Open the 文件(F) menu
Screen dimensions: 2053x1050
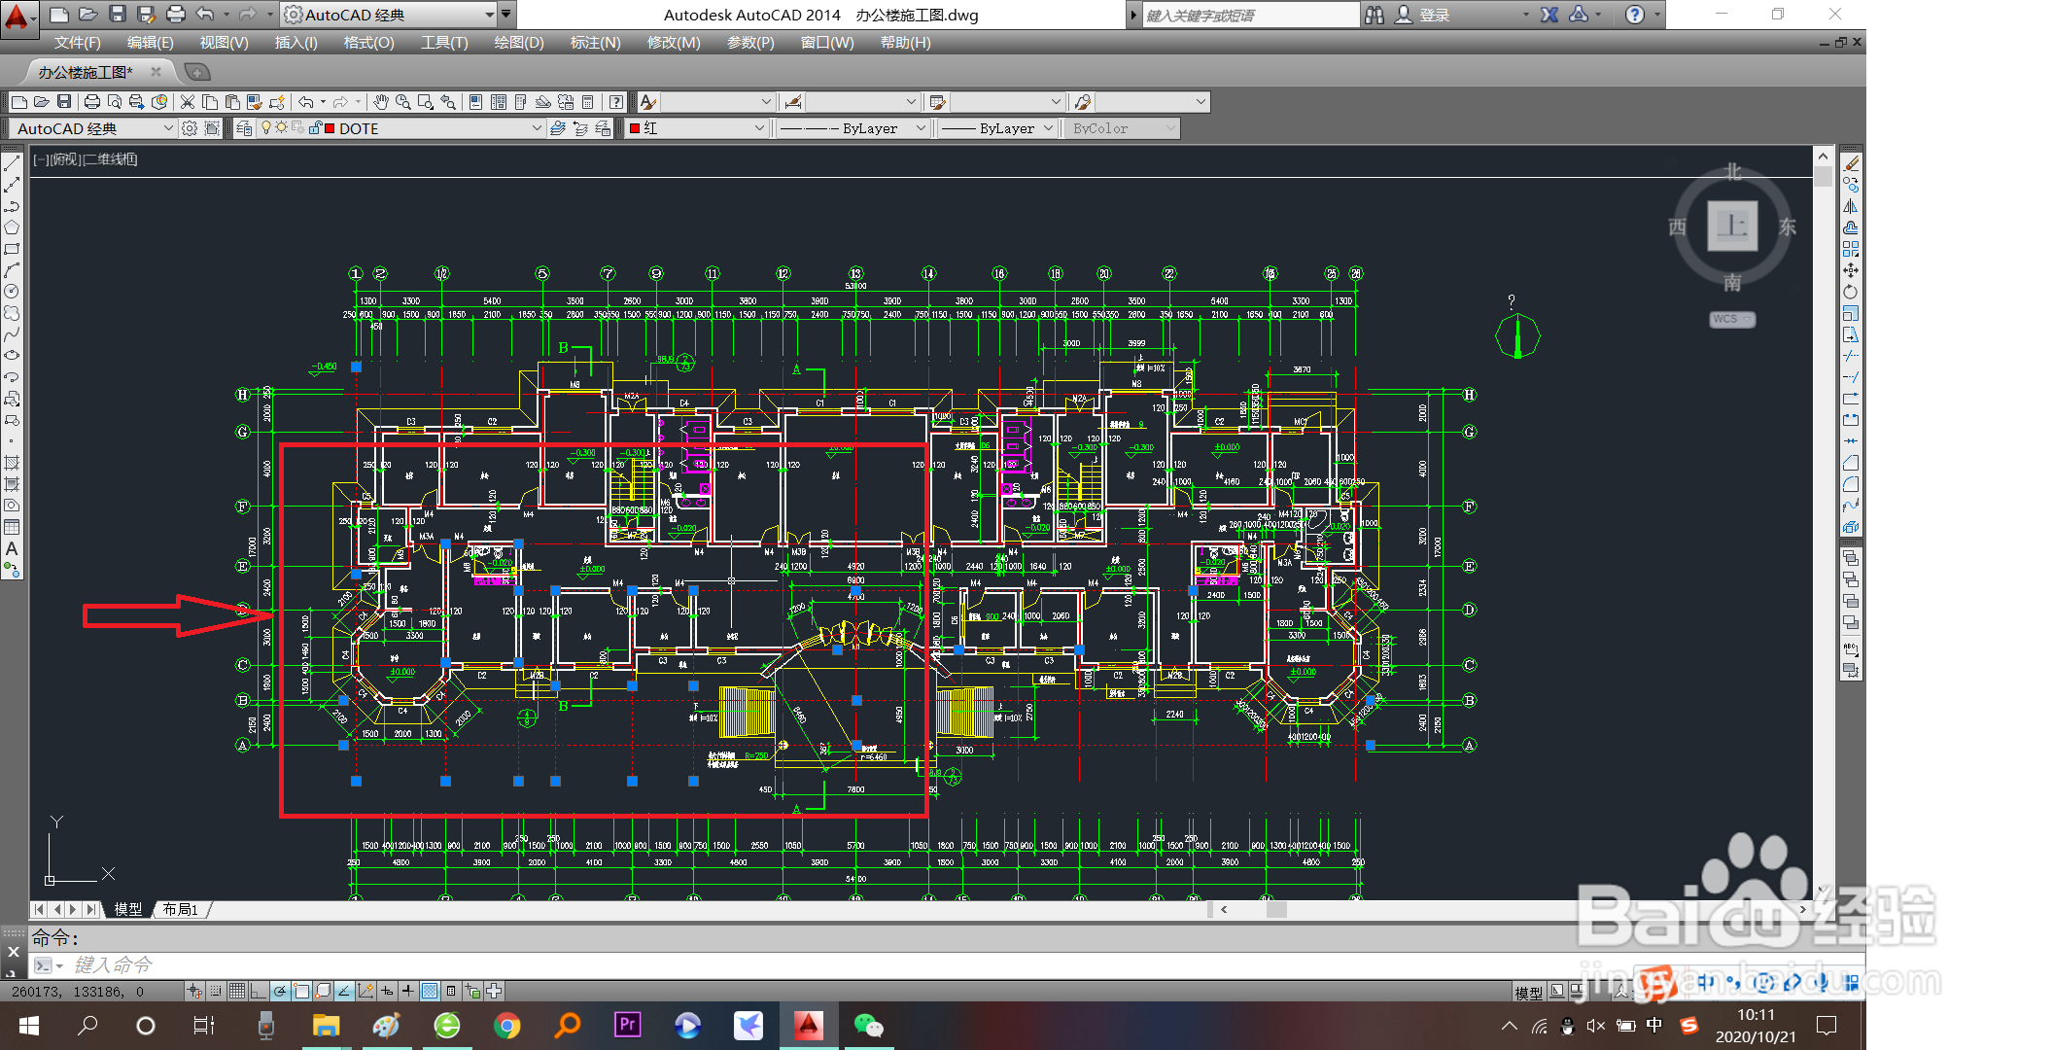(77, 43)
